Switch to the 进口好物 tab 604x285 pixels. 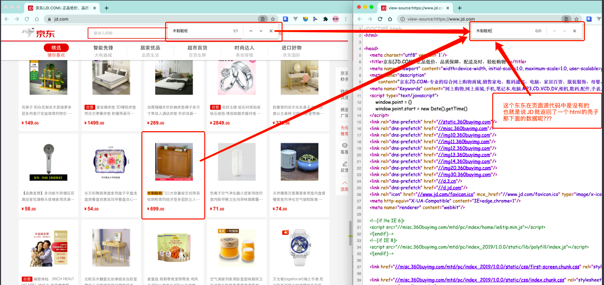point(291,51)
